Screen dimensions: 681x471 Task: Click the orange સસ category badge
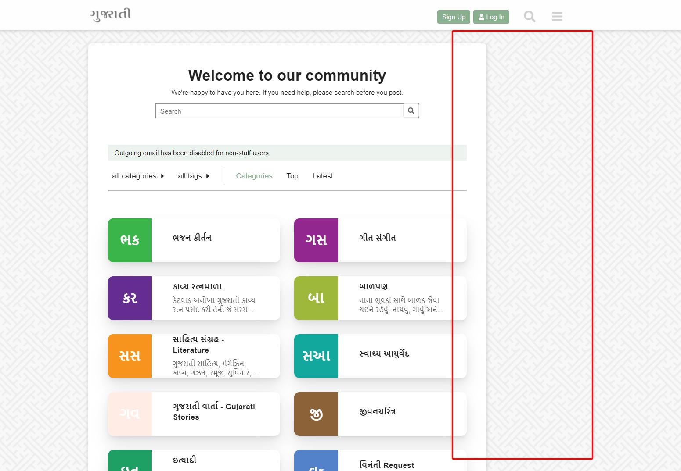click(x=130, y=356)
